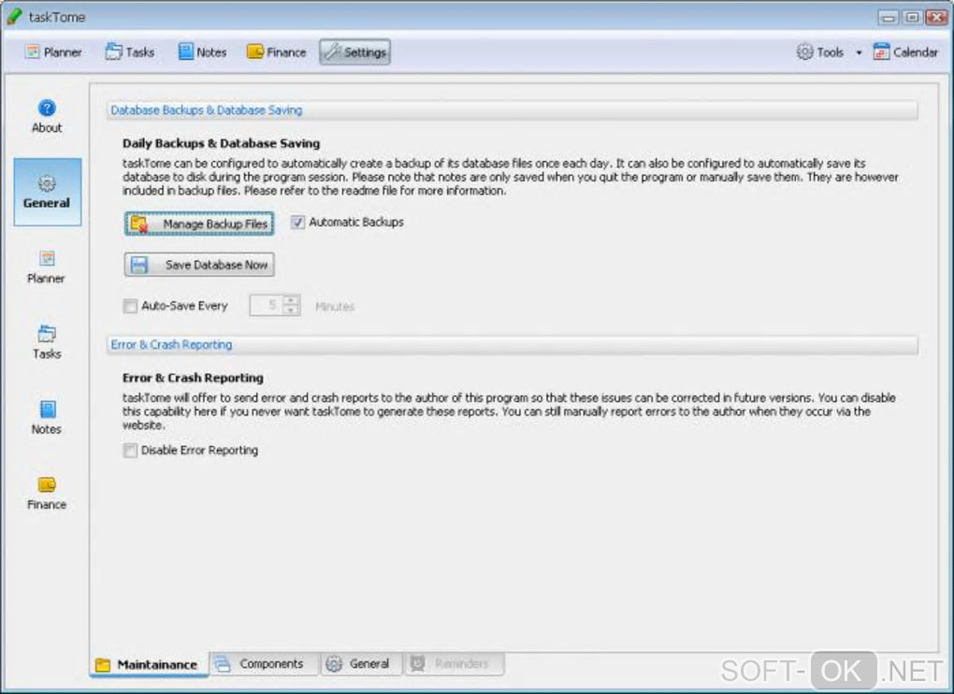The height and width of the screenshot is (694, 954).
Task: Click the auto-save minutes value field
Action: (267, 305)
